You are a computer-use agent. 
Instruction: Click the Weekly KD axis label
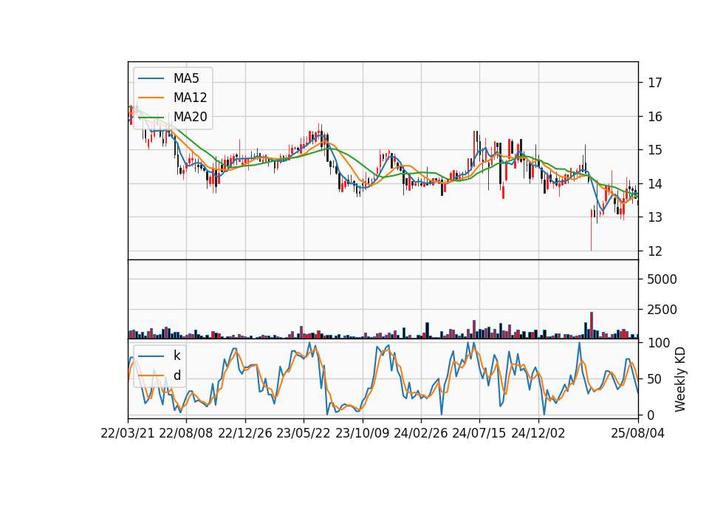click(680, 380)
